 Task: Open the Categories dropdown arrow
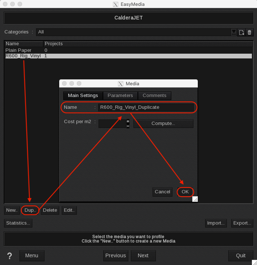(233, 32)
